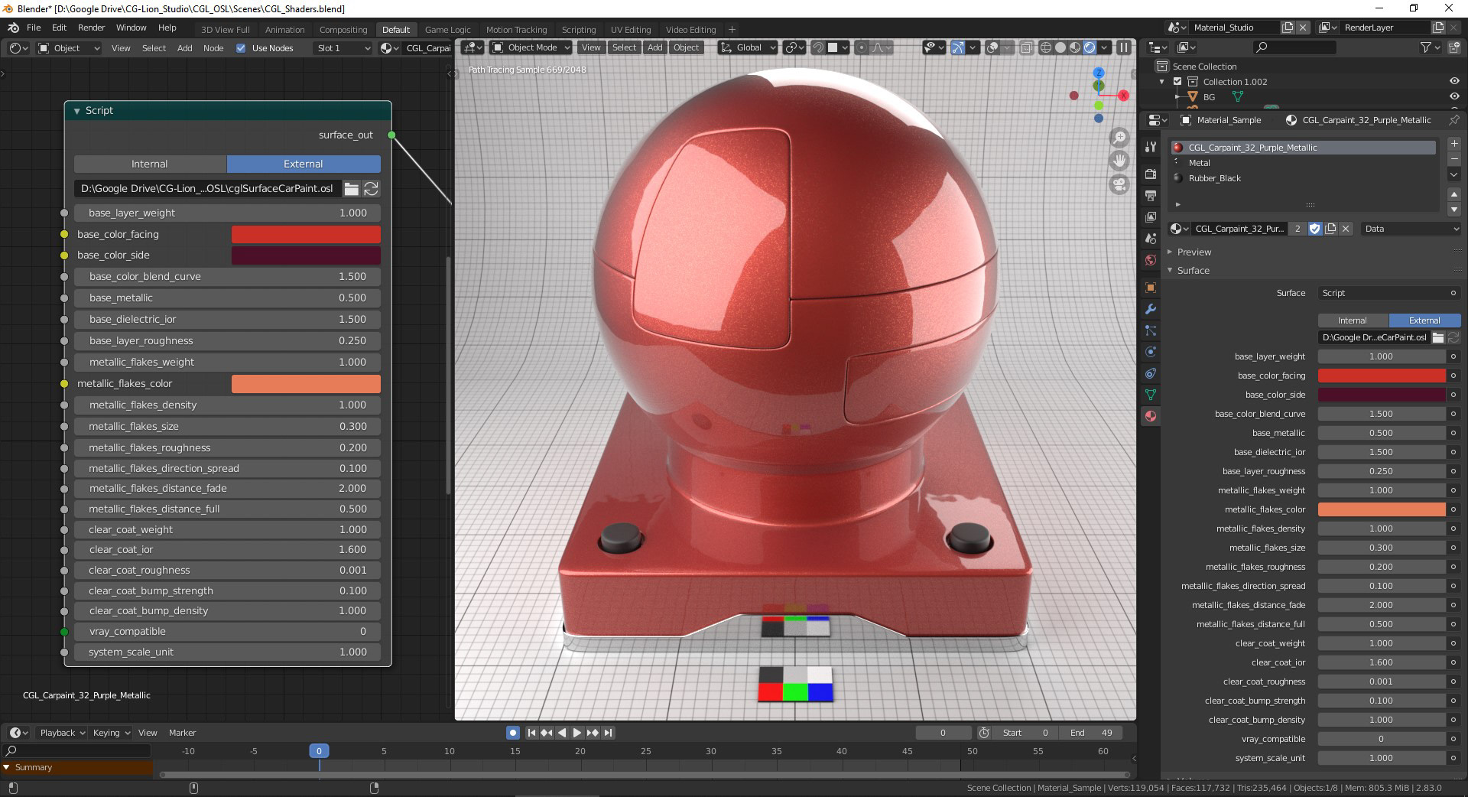The width and height of the screenshot is (1468, 797).
Task: Hide Collection 1.002 with eye icon
Action: [1454, 81]
